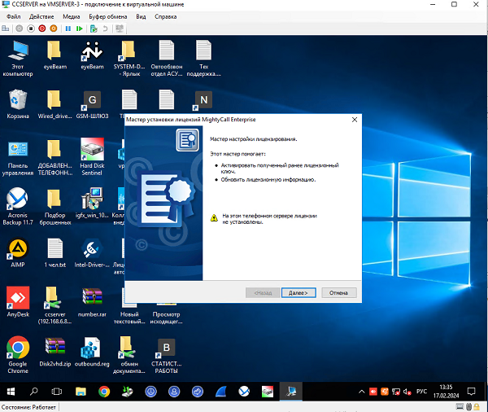Open the AnyDesk desktop icon

pyautogui.click(x=18, y=301)
